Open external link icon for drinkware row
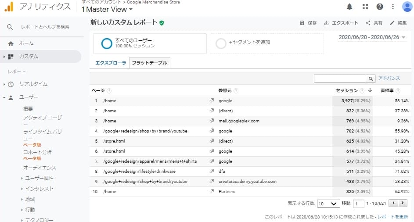414x222 pixels. pos(212,171)
